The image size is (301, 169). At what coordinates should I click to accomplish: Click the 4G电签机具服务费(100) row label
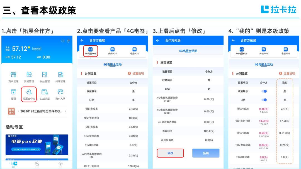[x=167, y=99]
